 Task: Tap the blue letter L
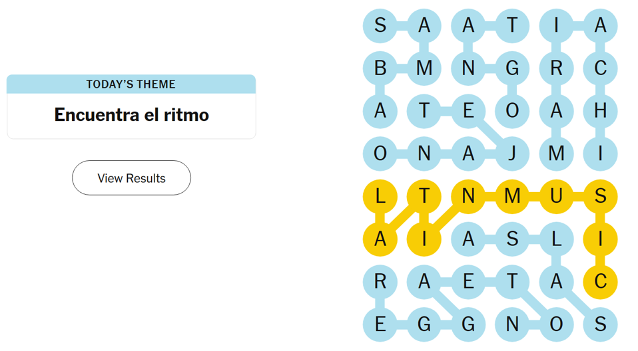point(556,239)
